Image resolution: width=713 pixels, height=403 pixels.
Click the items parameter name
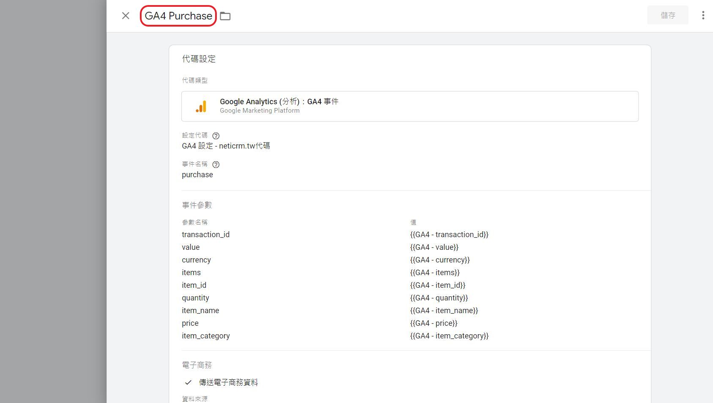(x=191, y=273)
